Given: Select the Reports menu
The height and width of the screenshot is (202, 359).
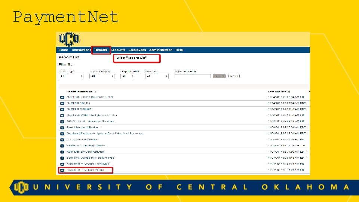Looking at the screenshot, I should [x=101, y=50].
